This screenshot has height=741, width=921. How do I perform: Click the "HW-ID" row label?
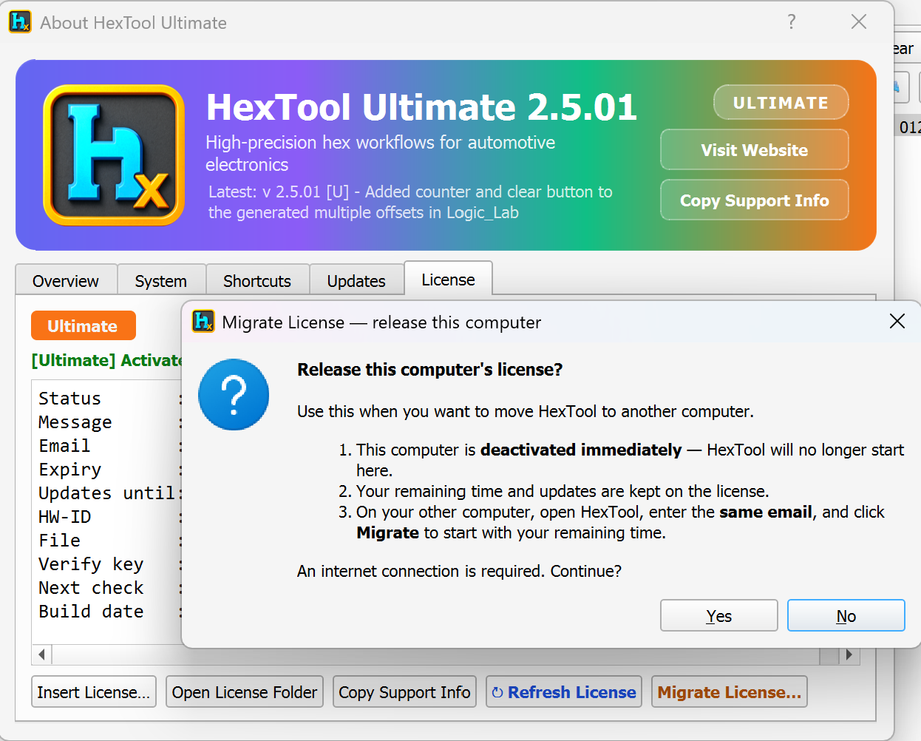(x=65, y=517)
